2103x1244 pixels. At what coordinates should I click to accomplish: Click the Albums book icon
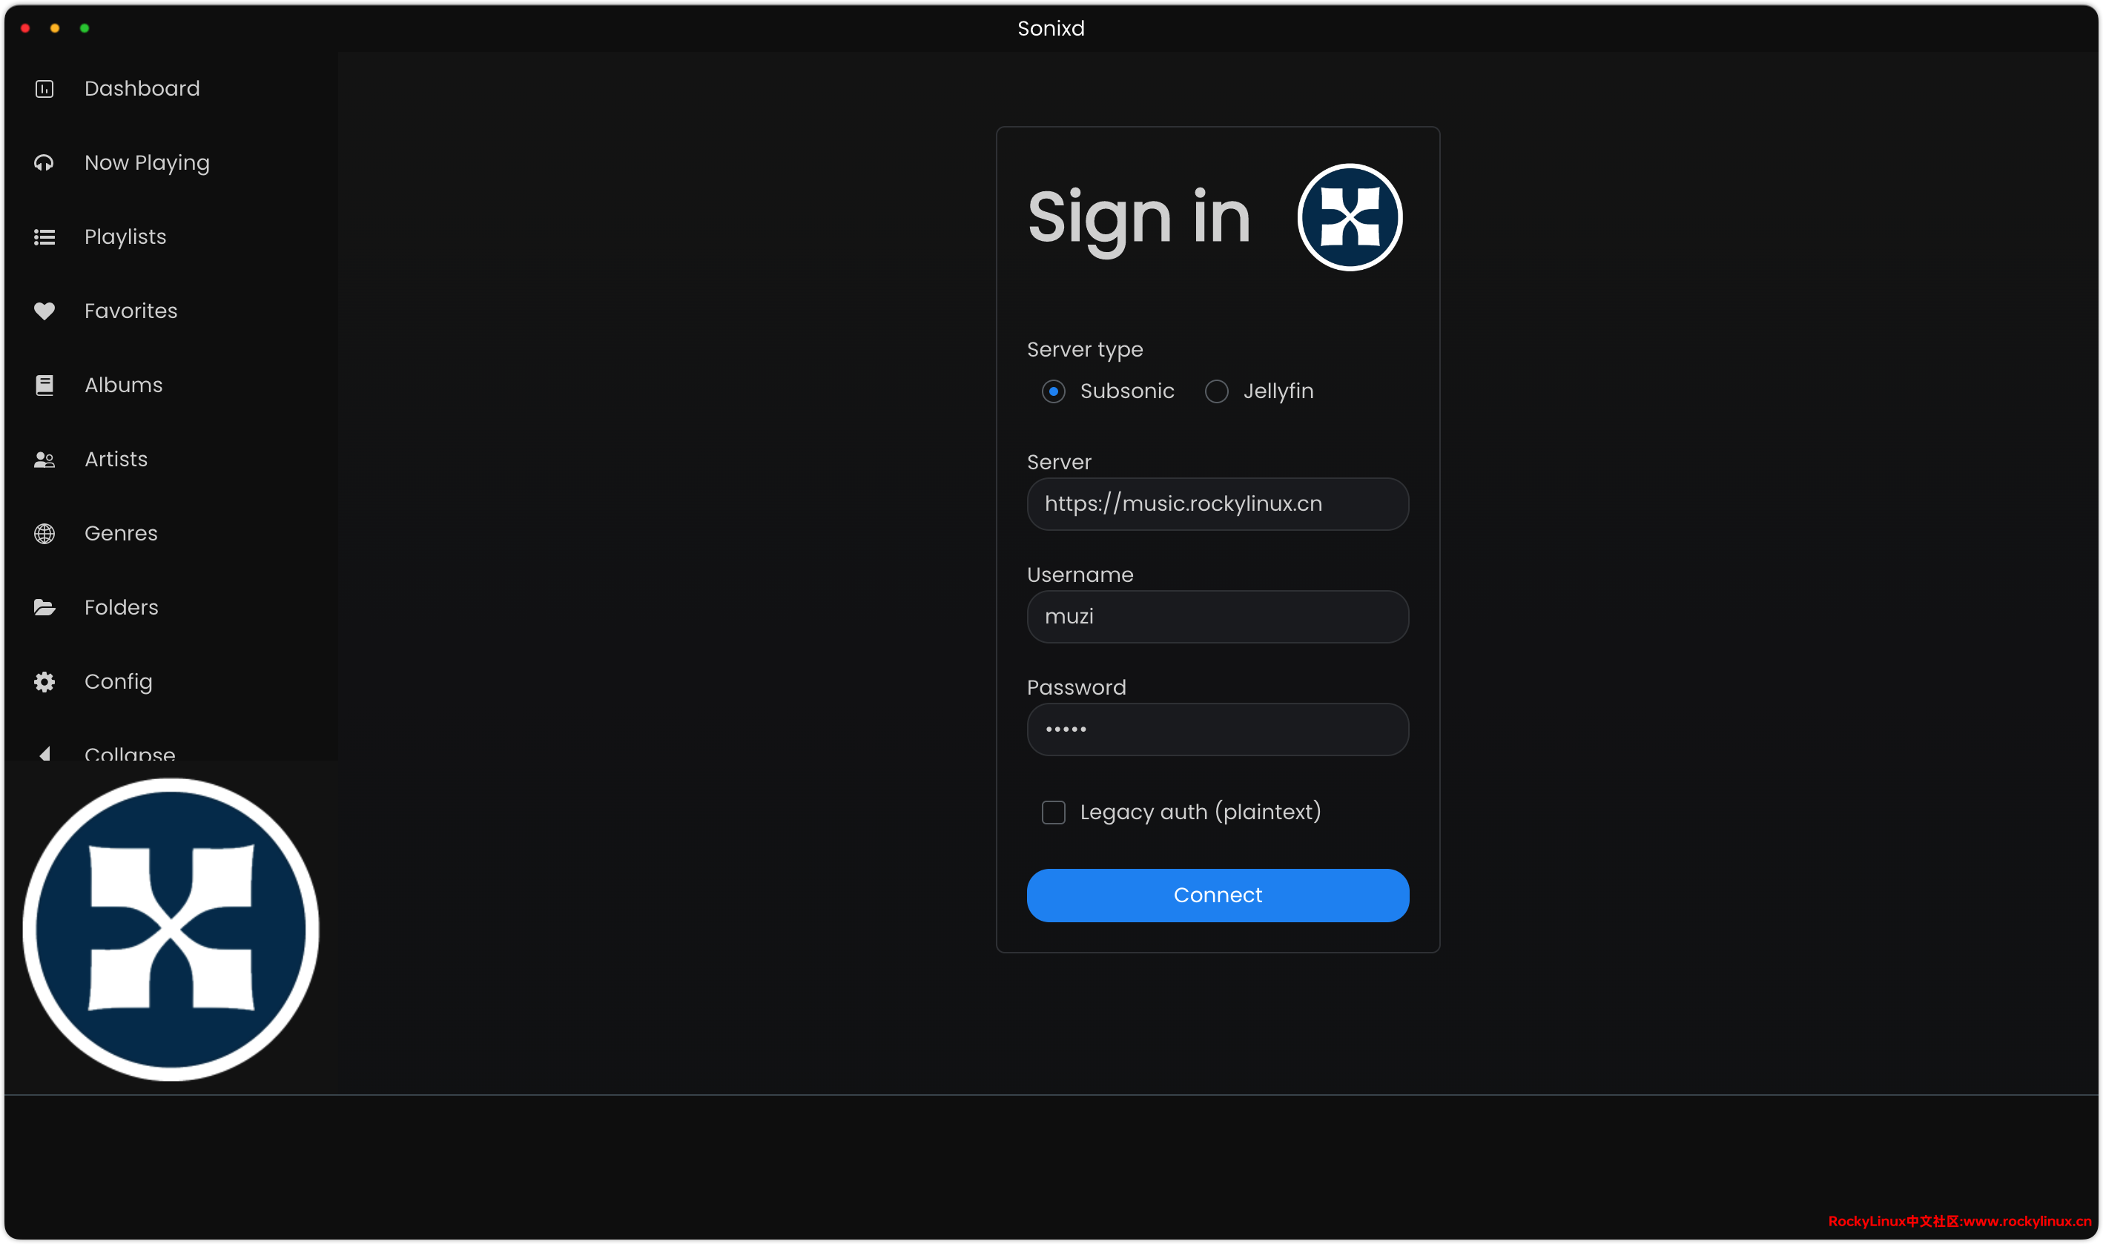point(44,385)
